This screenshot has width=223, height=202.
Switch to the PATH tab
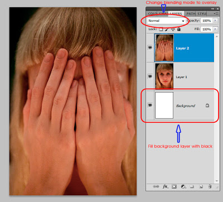coord(191,14)
